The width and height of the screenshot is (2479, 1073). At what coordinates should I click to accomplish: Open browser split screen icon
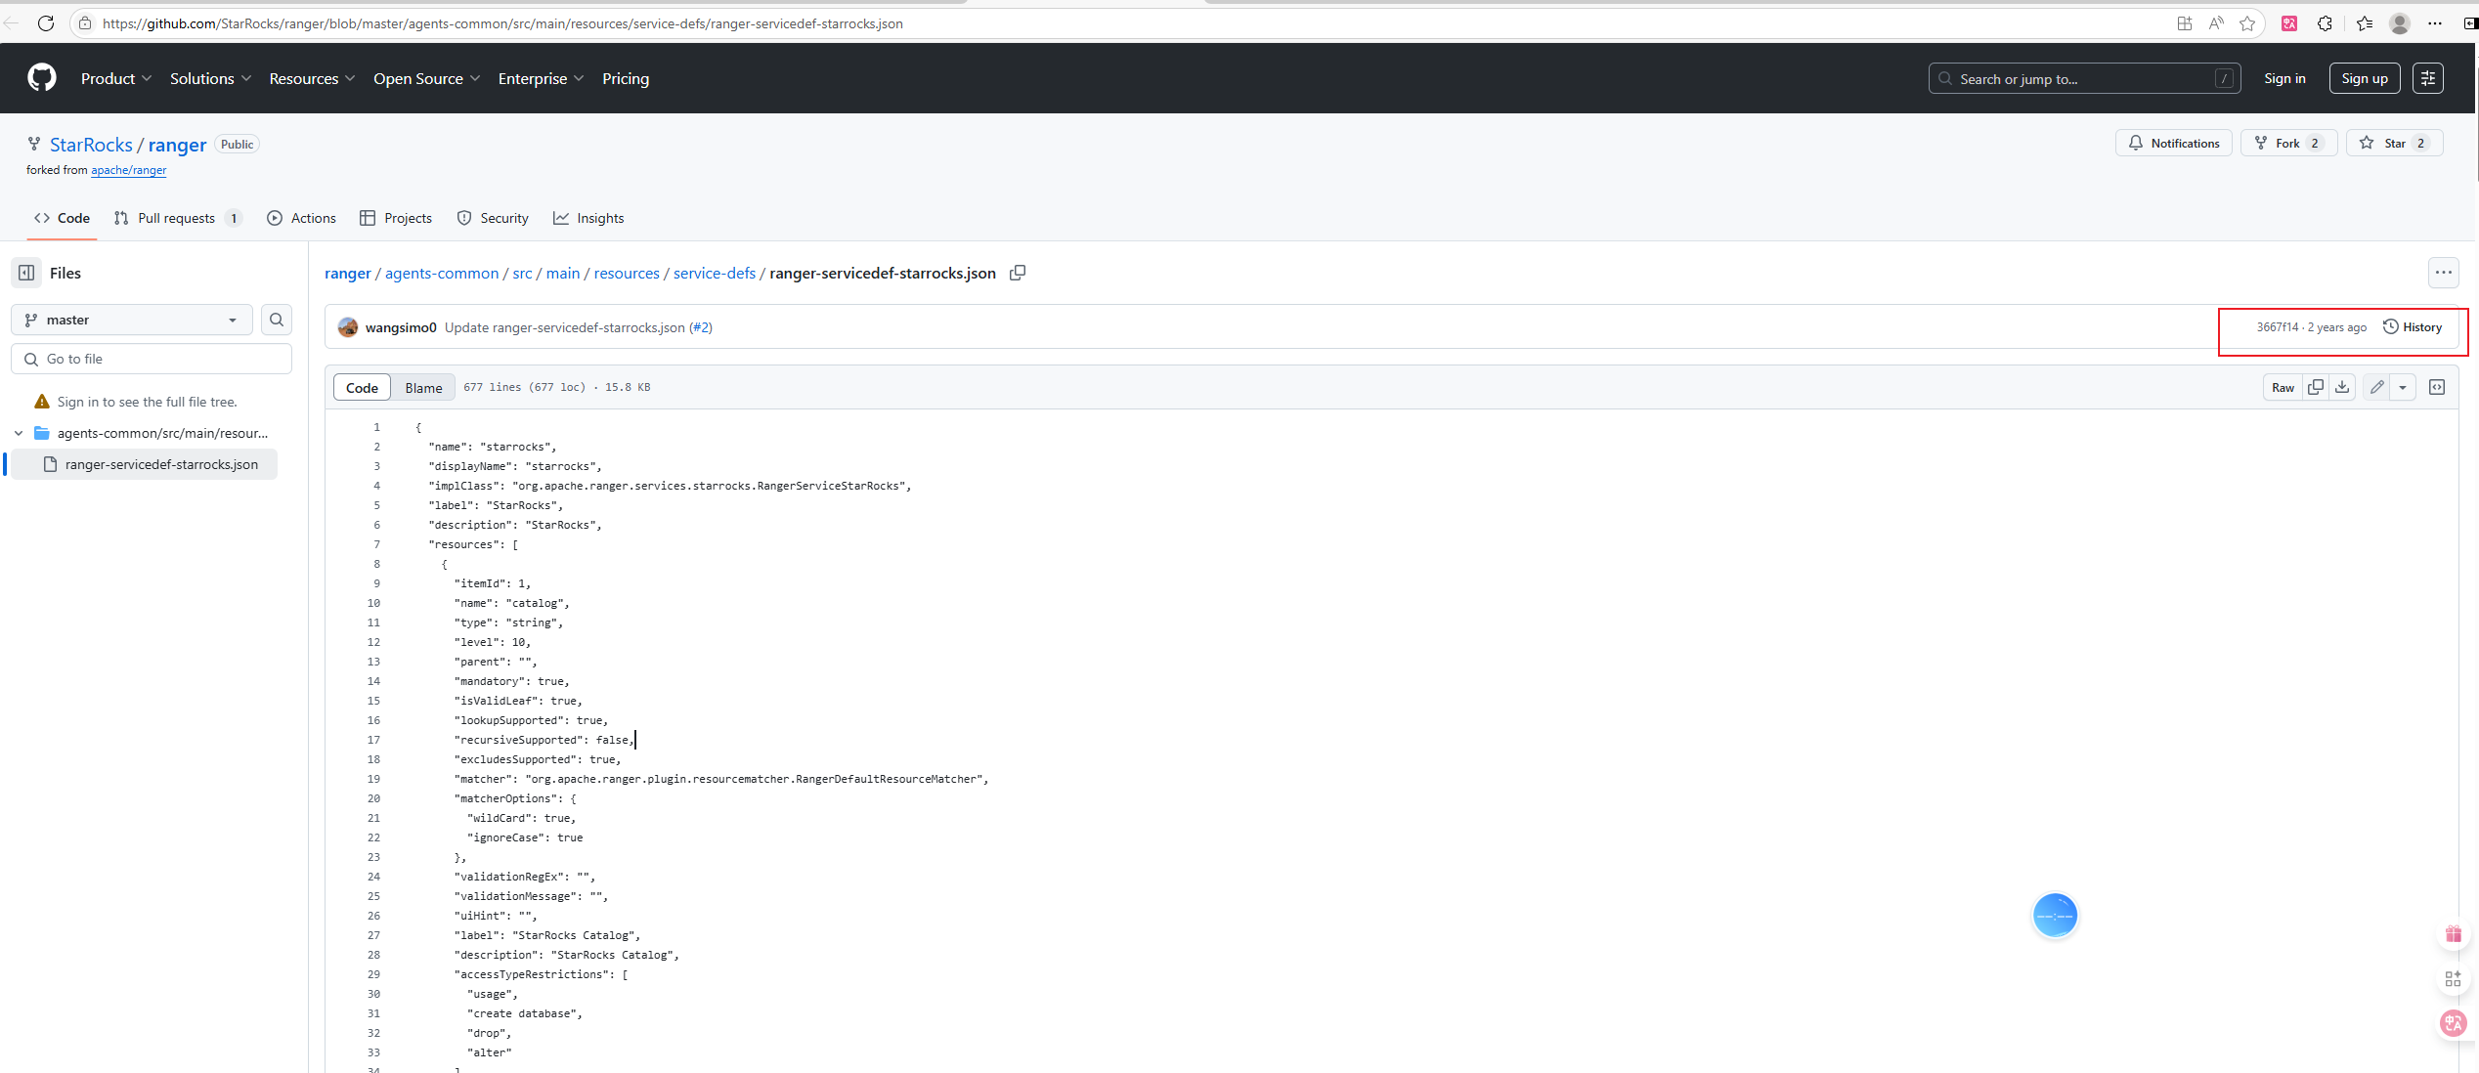pos(2185,23)
